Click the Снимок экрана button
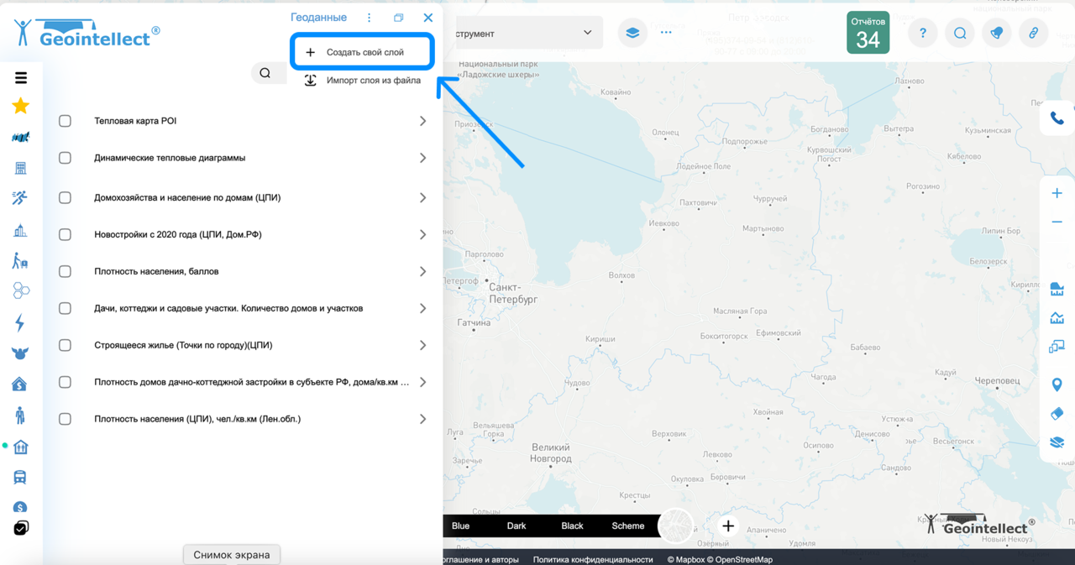This screenshot has width=1075, height=565. 231,555
